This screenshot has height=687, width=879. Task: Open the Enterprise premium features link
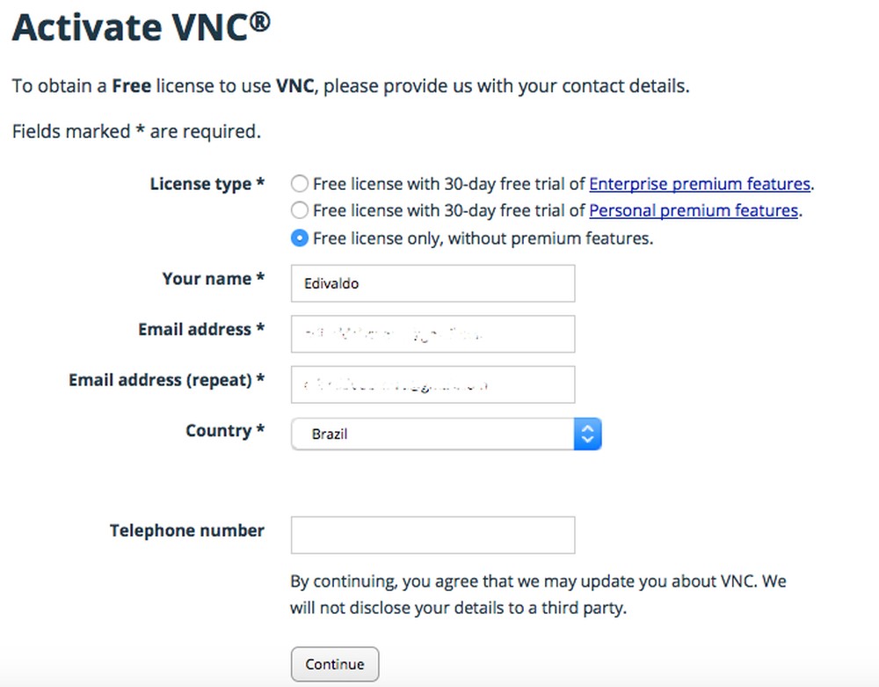[700, 183]
